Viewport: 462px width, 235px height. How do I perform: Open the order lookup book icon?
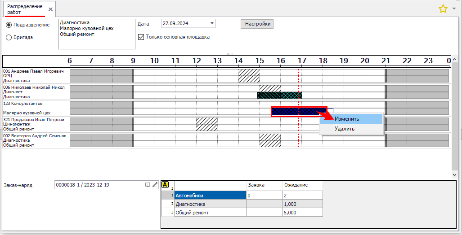pyautogui.click(x=147, y=184)
